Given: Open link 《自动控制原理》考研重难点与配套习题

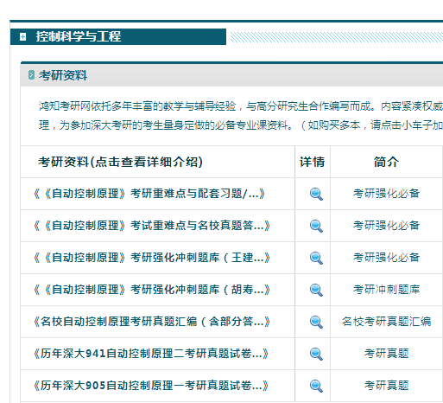Looking at the screenshot, I should [x=149, y=194].
